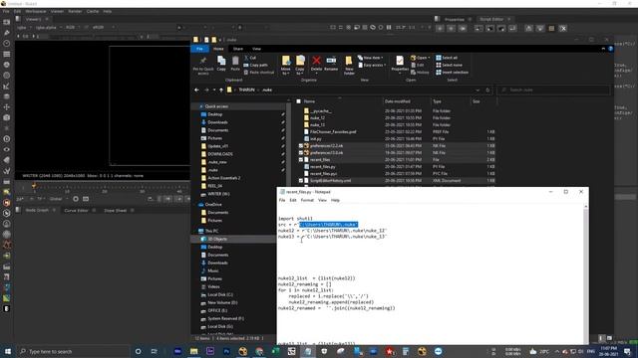Click Copy path in Explorer ribbon

[x=256, y=65]
